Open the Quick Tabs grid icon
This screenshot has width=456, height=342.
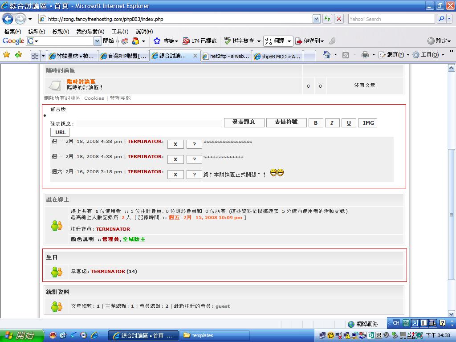[35, 56]
